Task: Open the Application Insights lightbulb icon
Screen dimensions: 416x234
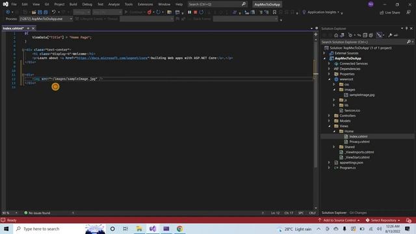Action: click(x=304, y=12)
